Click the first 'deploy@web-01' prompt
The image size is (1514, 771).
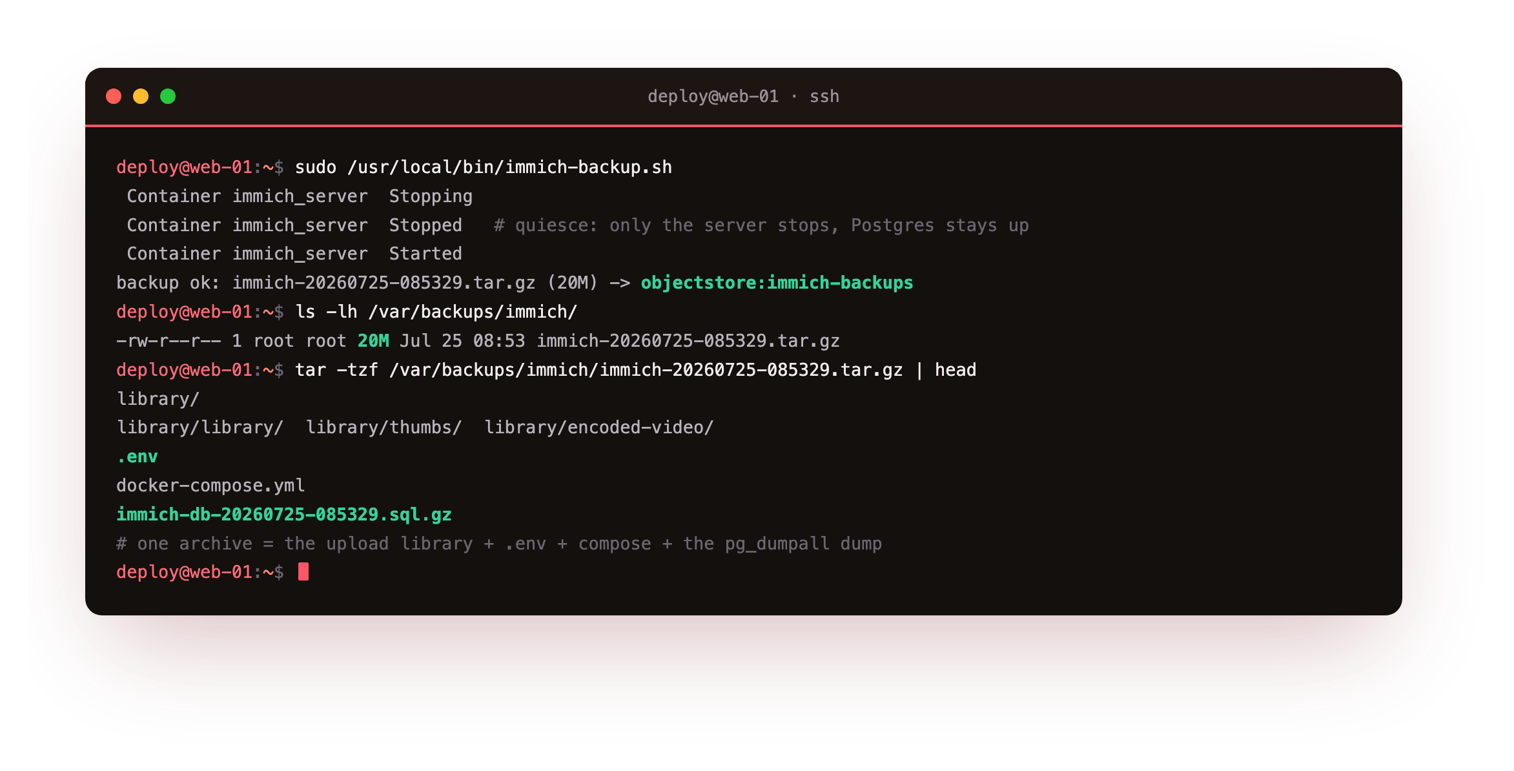[x=184, y=167]
